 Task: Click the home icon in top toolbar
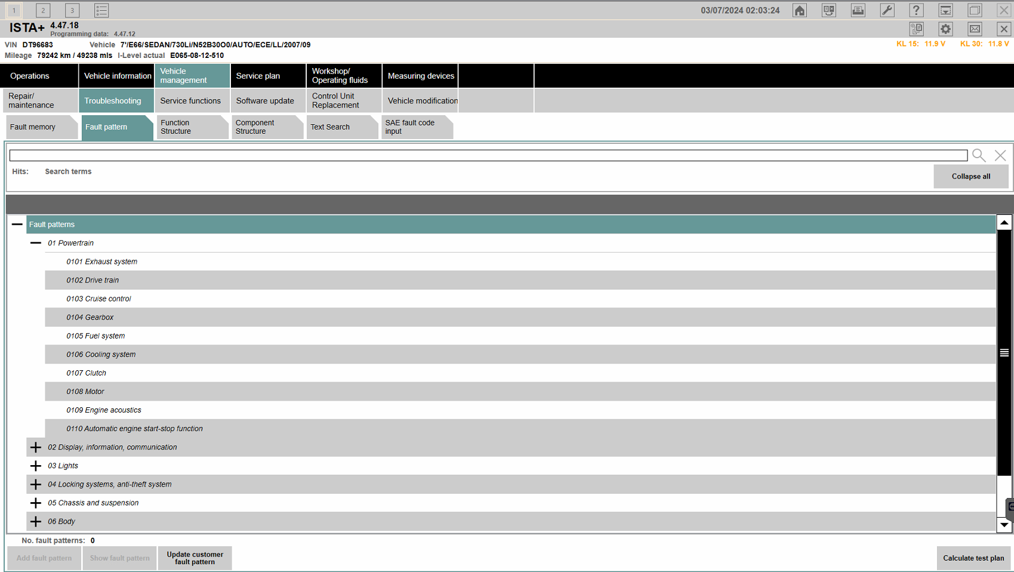[800, 10]
